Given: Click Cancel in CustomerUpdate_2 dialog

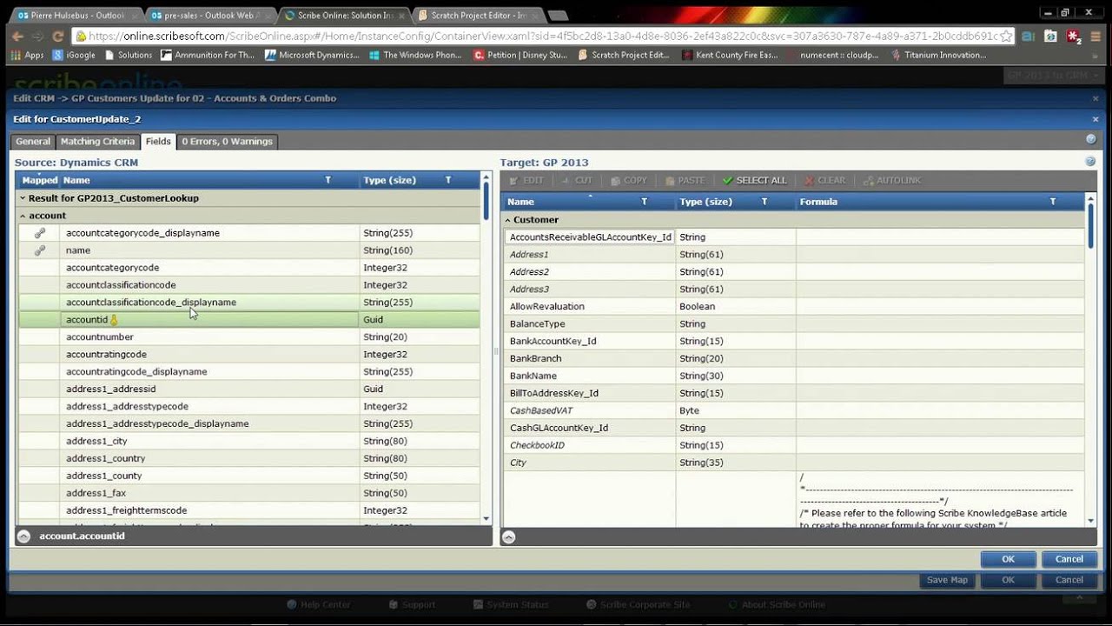Looking at the screenshot, I should pyautogui.click(x=1069, y=559).
